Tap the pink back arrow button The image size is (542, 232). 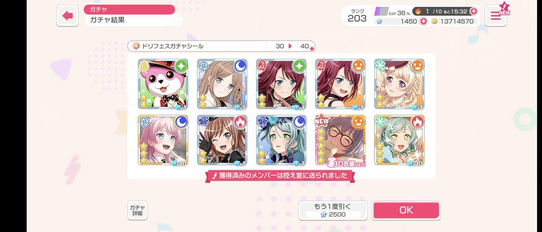coord(68,16)
